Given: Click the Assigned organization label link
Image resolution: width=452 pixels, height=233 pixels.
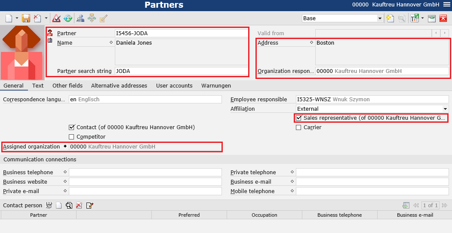Looking at the screenshot, I should 31,147.
